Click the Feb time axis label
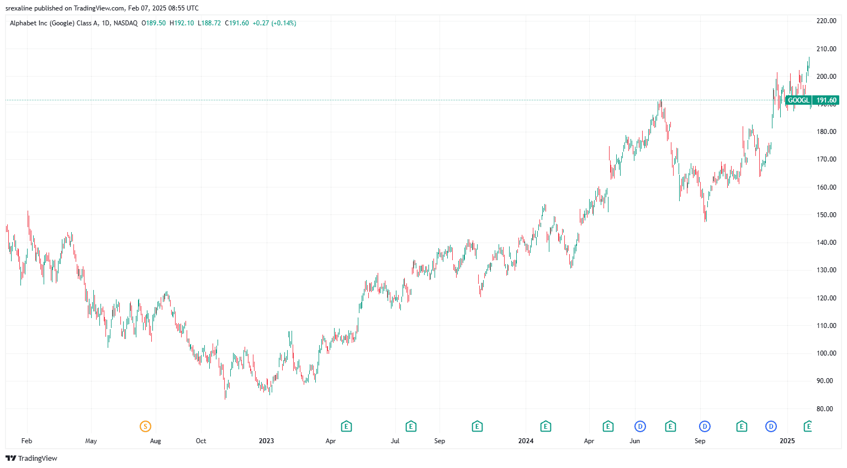The width and height of the screenshot is (847, 468). tap(27, 441)
